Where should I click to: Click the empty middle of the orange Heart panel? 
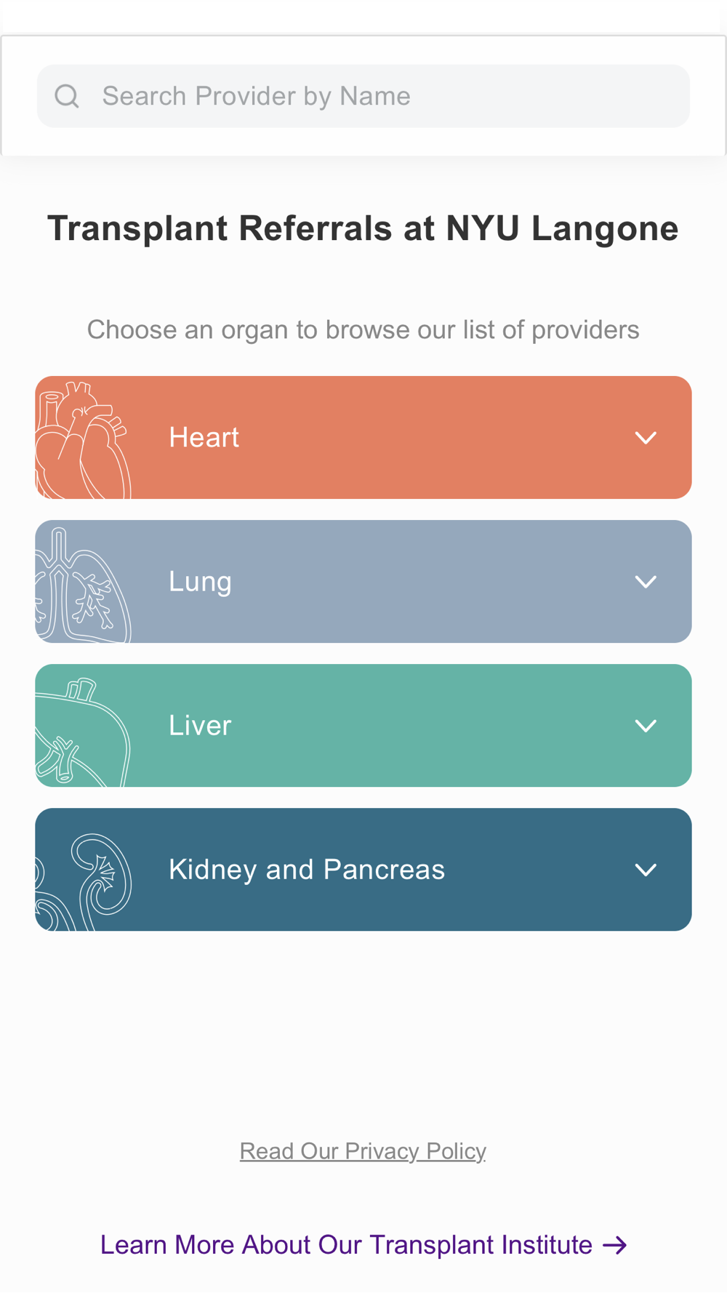click(436, 438)
